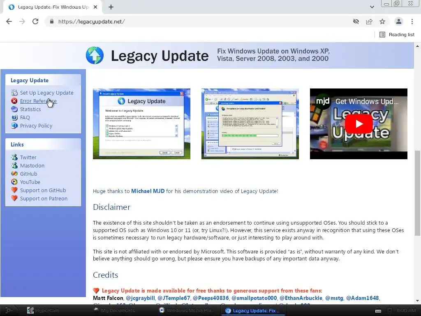Close the Legacy Update browser tab

(95, 7)
